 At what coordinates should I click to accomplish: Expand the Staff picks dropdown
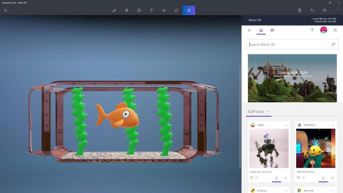268,112
